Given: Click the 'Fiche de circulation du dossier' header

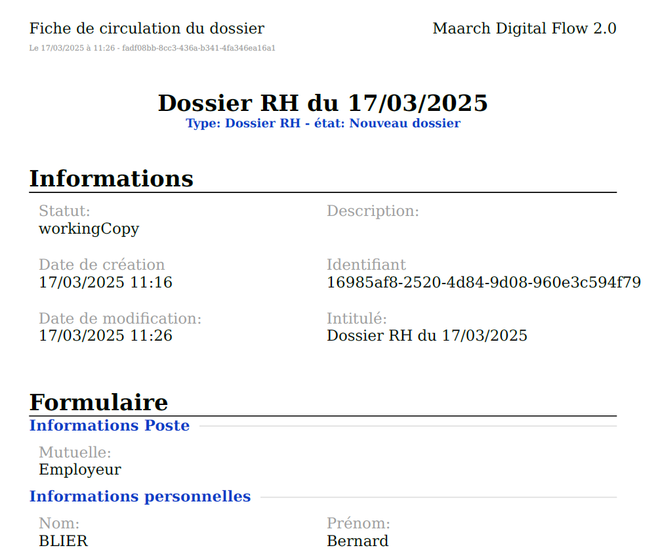Looking at the screenshot, I should tap(146, 29).
